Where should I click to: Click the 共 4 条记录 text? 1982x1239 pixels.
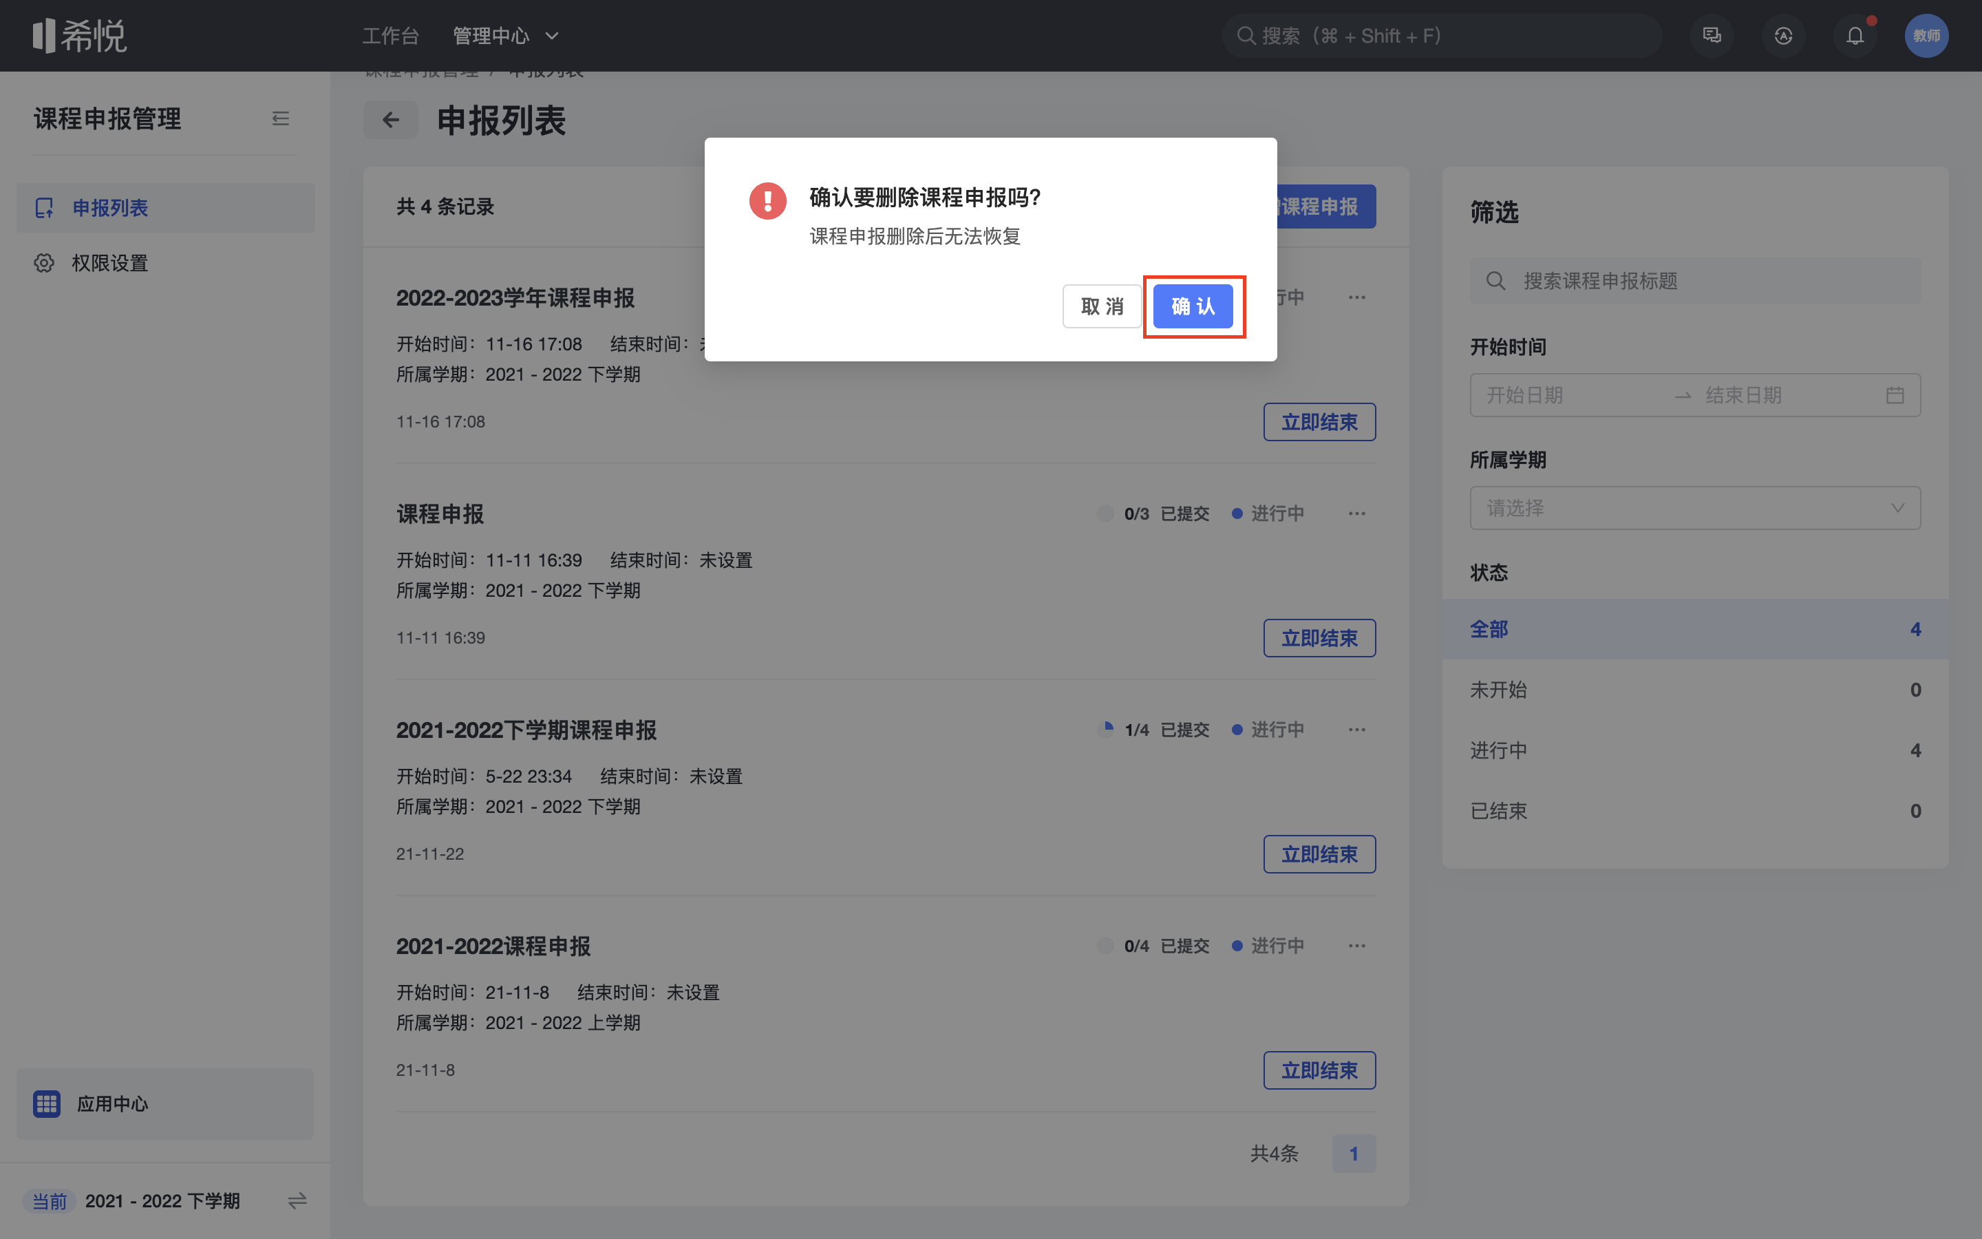pyautogui.click(x=445, y=206)
